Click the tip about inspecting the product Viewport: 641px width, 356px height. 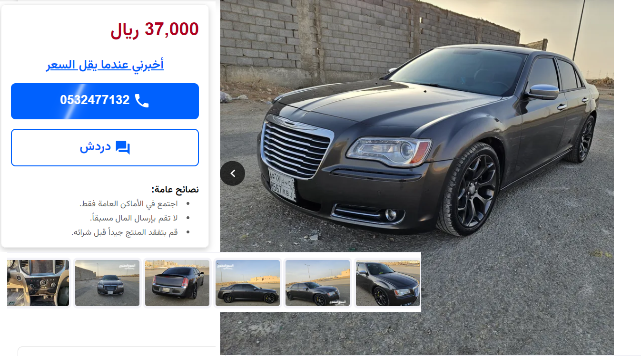[125, 232]
